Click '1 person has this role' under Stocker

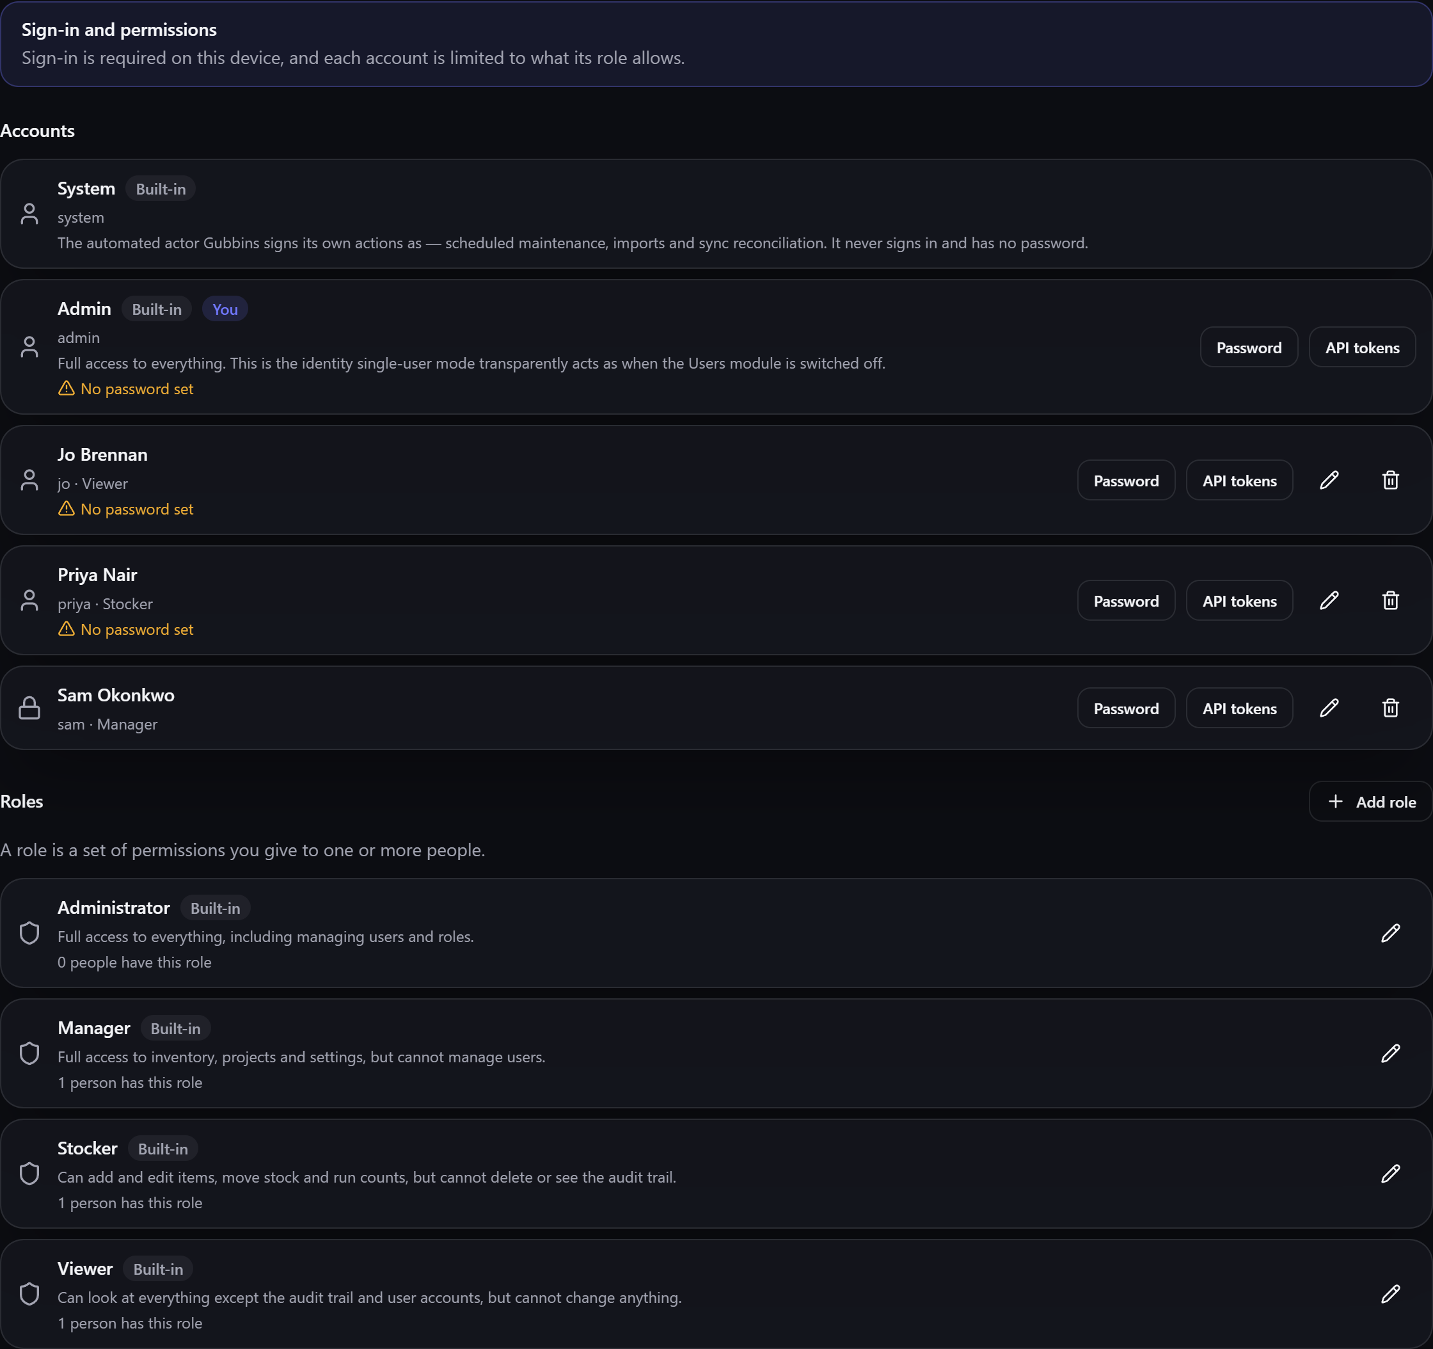pyautogui.click(x=130, y=1203)
